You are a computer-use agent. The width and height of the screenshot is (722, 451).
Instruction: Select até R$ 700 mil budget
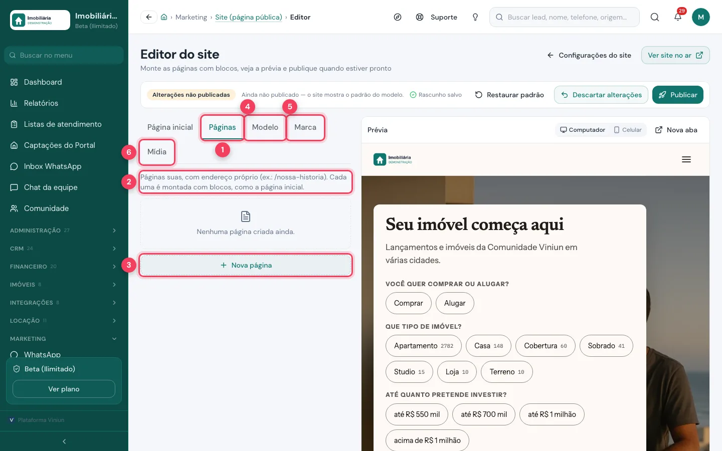point(484,414)
